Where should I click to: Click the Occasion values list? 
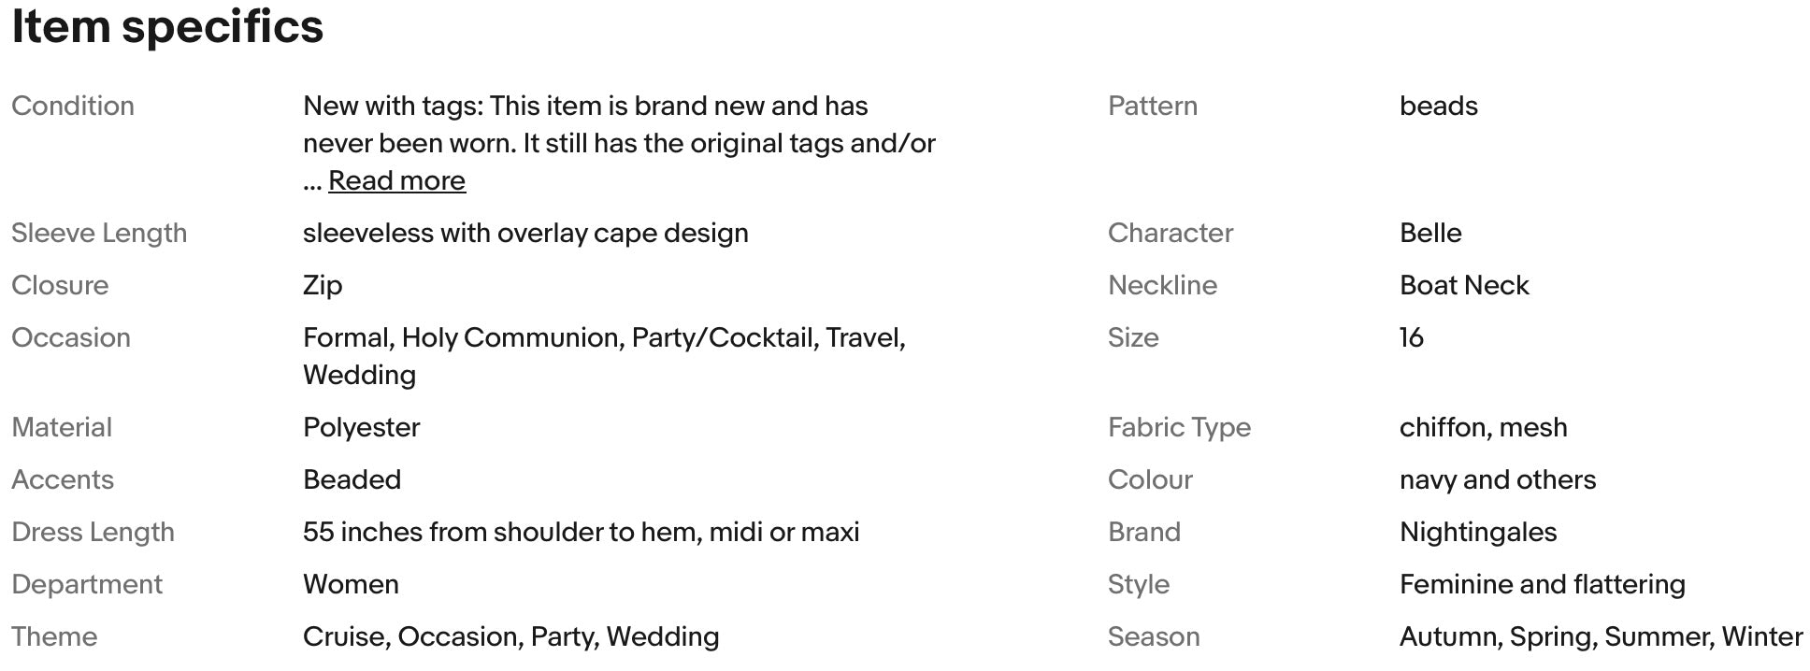point(604,356)
